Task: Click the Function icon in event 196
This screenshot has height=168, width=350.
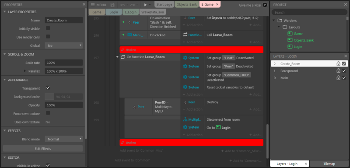Action: pos(185,35)
